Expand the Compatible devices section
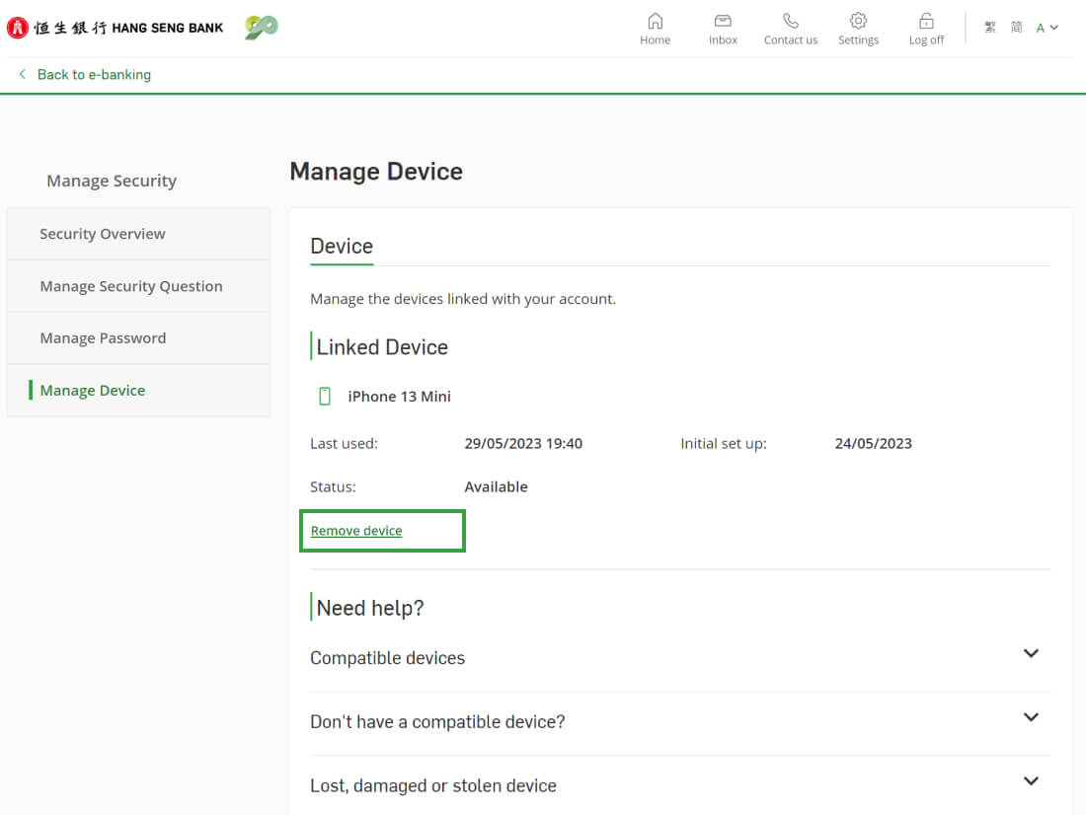This screenshot has width=1086, height=815. click(1031, 654)
